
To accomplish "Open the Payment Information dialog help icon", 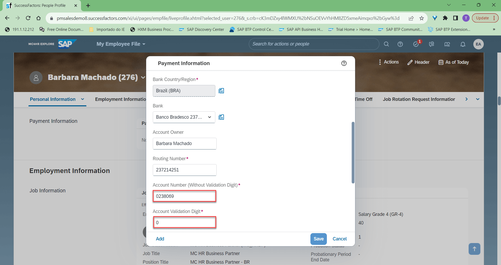I will (344, 63).
